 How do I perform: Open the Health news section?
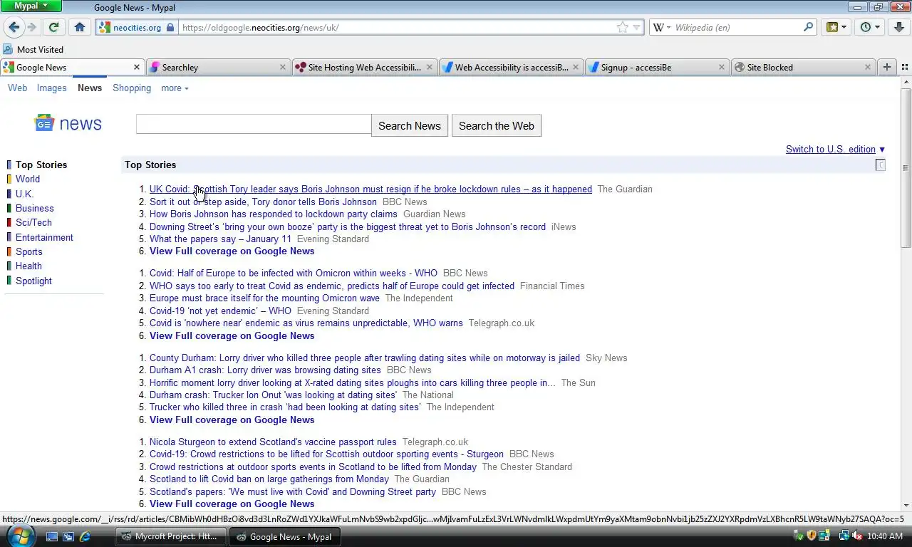[28, 266]
